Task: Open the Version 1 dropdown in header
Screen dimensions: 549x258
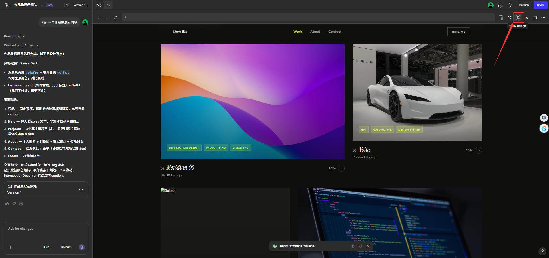Action: [81, 5]
